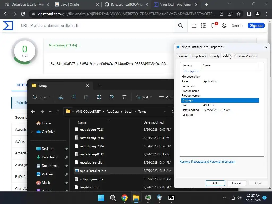The image size is (272, 204).
Task: Click the Chrome address bar URL
Action: [x=126, y=14]
